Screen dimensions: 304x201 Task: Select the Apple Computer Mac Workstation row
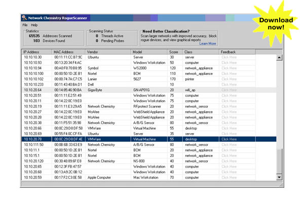(x=149, y=177)
